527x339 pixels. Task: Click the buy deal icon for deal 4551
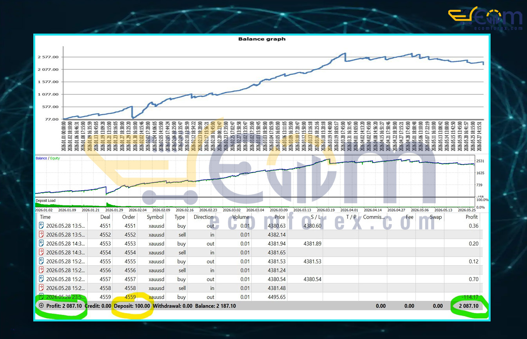pyautogui.click(x=42, y=225)
